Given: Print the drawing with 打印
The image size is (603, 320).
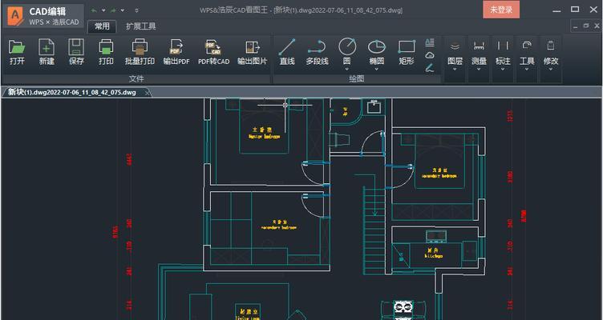Looking at the screenshot, I should 106,52.
